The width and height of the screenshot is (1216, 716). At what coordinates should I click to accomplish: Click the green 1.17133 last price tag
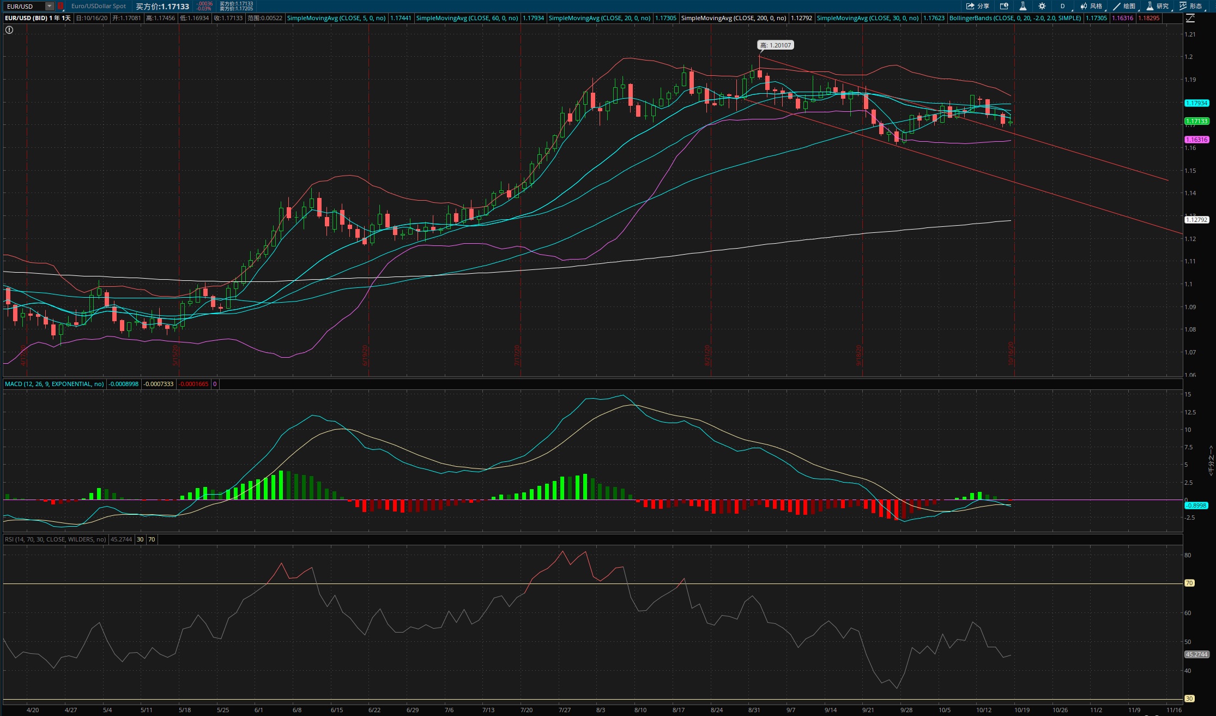click(x=1197, y=121)
